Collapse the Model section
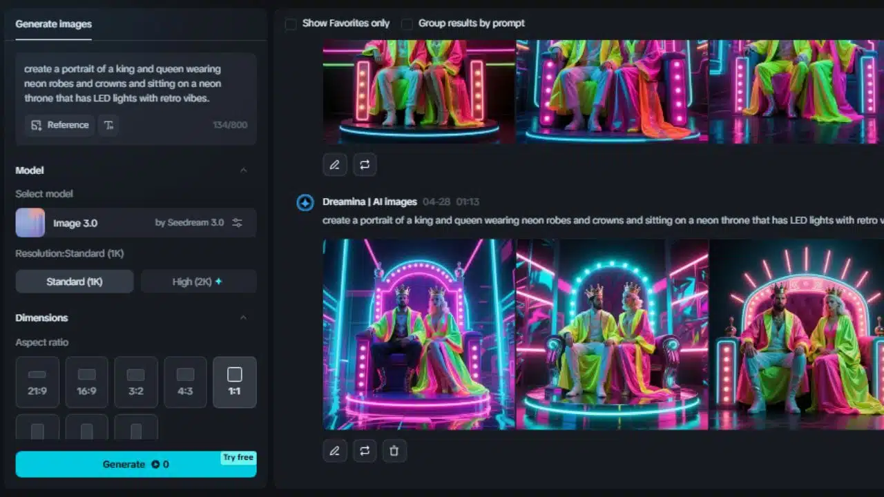Image resolution: width=884 pixels, height=497 pixels. pos(243,170)
